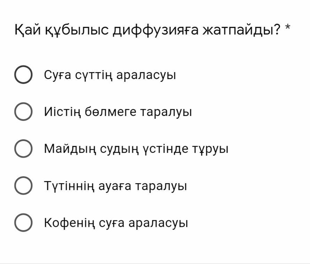The image size is (310, 264).
Task: Click the label text Иістің бөлмеге таралуы
Action: tap(118, 112)
